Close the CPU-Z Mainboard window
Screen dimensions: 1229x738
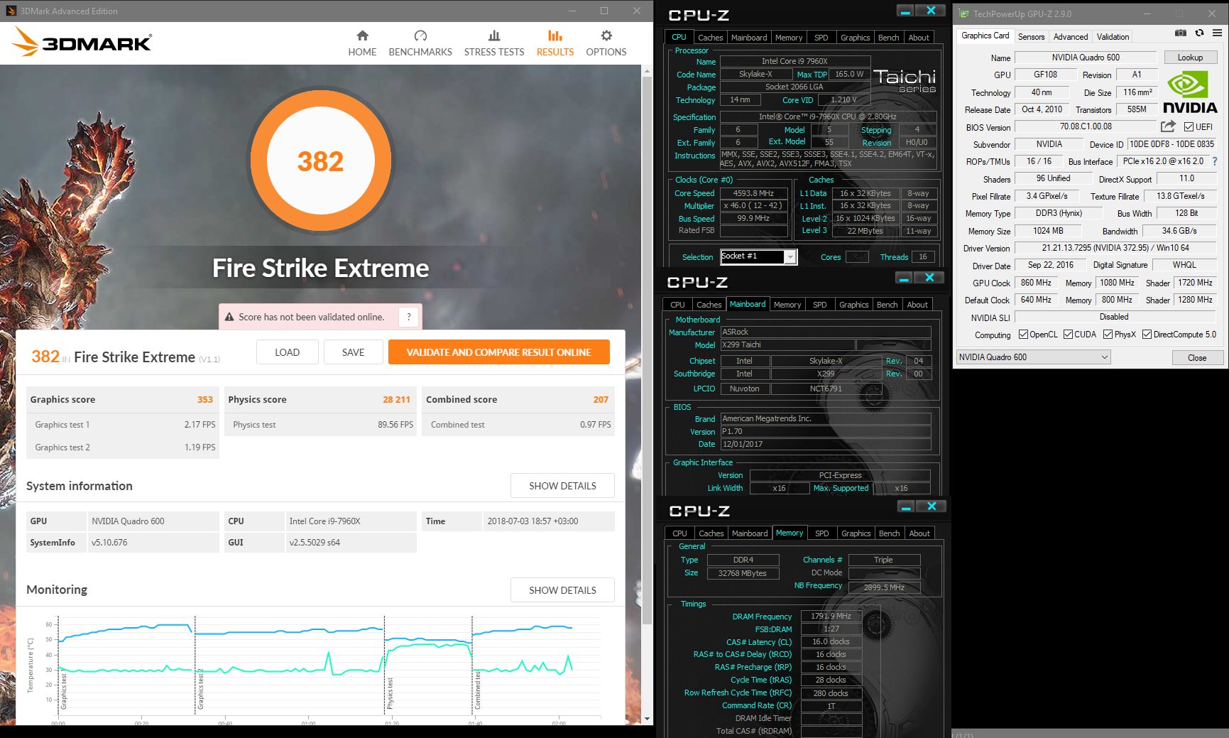click(x=929, y=278)
